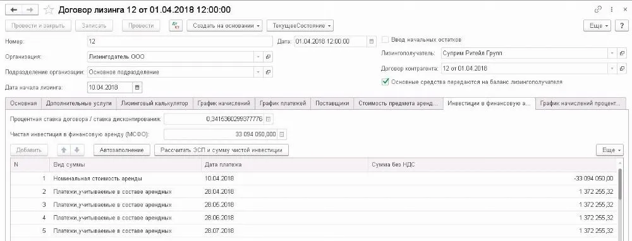Select date cell 28.04.2018

coord(284,192)
